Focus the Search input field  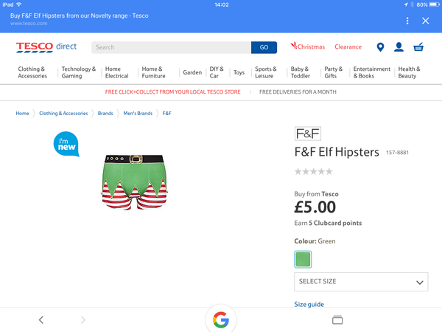pyautogui.click(x=171, y=47)
